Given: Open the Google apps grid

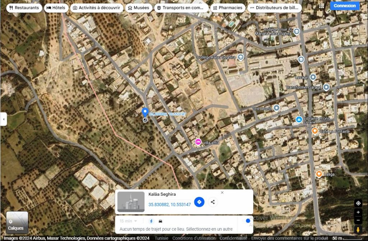Looking at the screenshot, I should pos(321,6).
